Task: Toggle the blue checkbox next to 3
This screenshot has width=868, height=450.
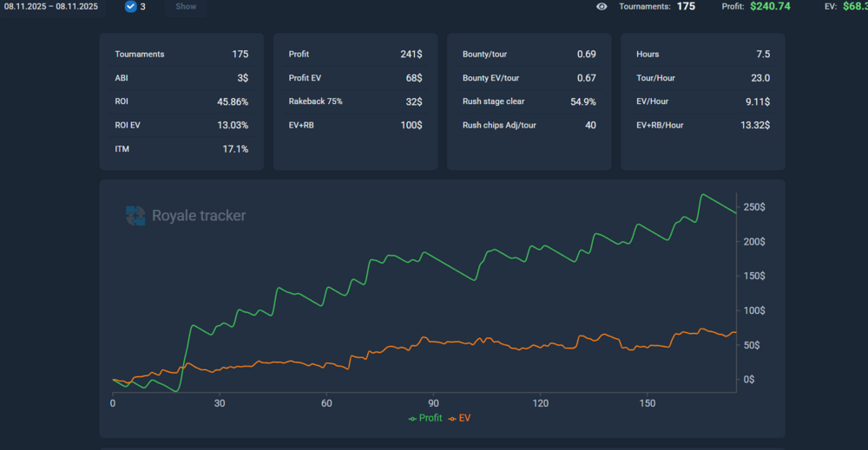Action: [x=131, y=6]
